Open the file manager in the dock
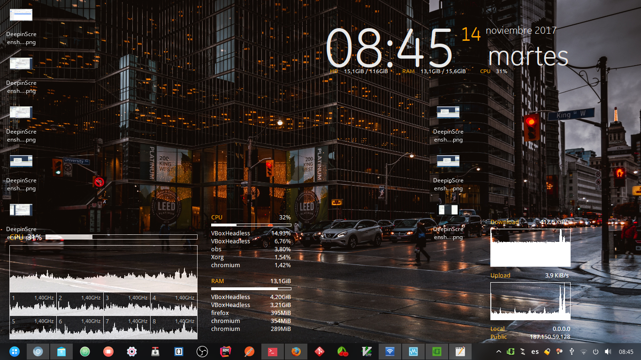 coord(61,352)
